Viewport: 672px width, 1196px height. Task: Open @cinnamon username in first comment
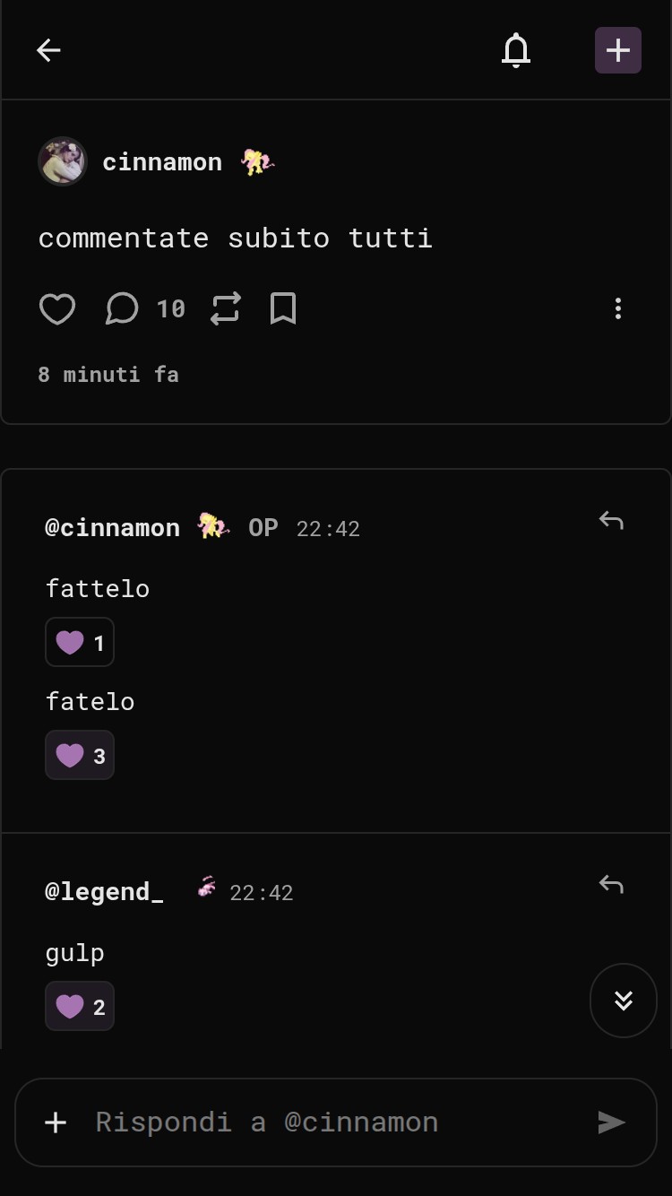113,528
